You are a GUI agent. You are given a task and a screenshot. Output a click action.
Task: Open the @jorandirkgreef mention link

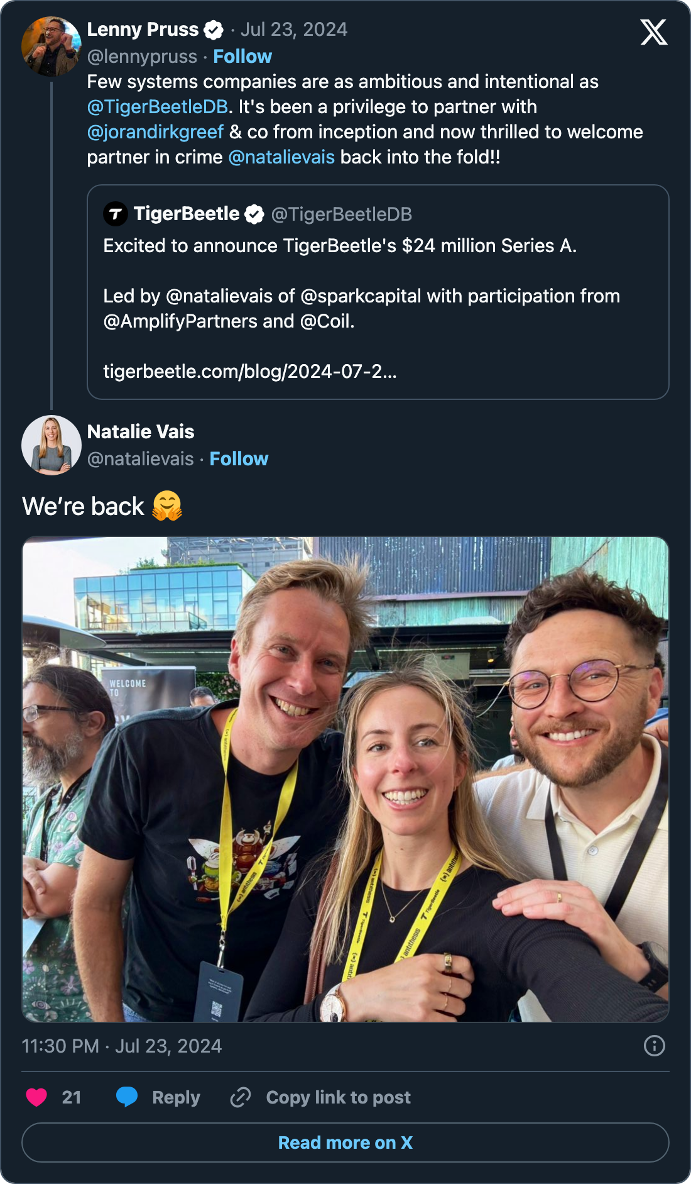pyautogui.click(x=155, y=132)
